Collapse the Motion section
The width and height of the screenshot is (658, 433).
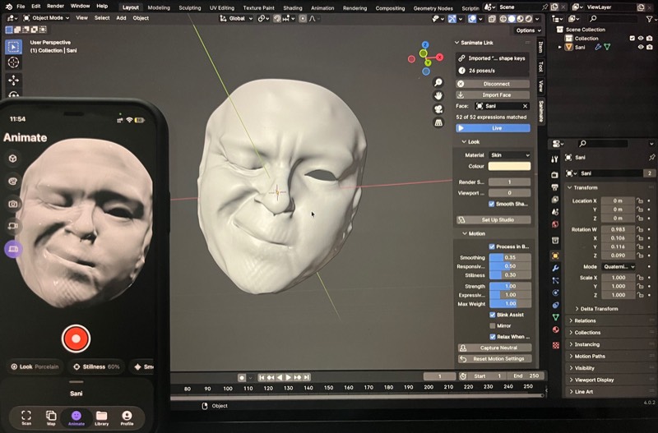pyautogui.click(x=474, y=233)
